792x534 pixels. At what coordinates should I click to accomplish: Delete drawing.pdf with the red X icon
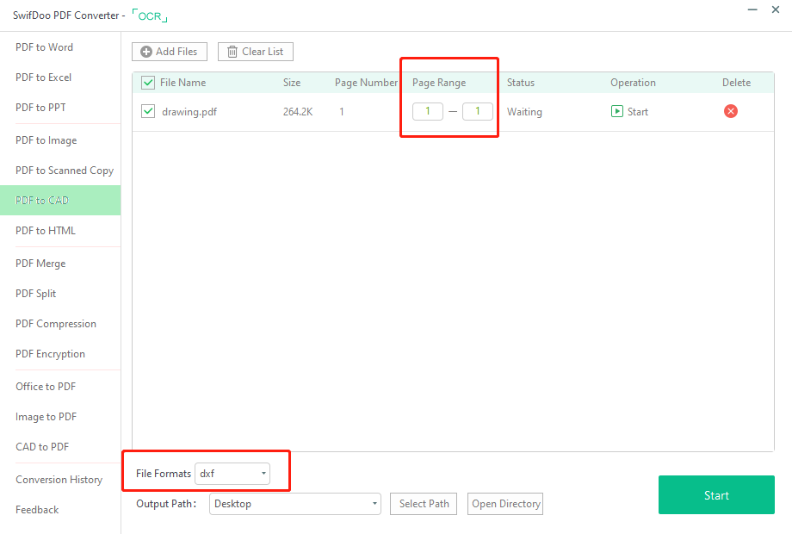[x=730, y=111]
